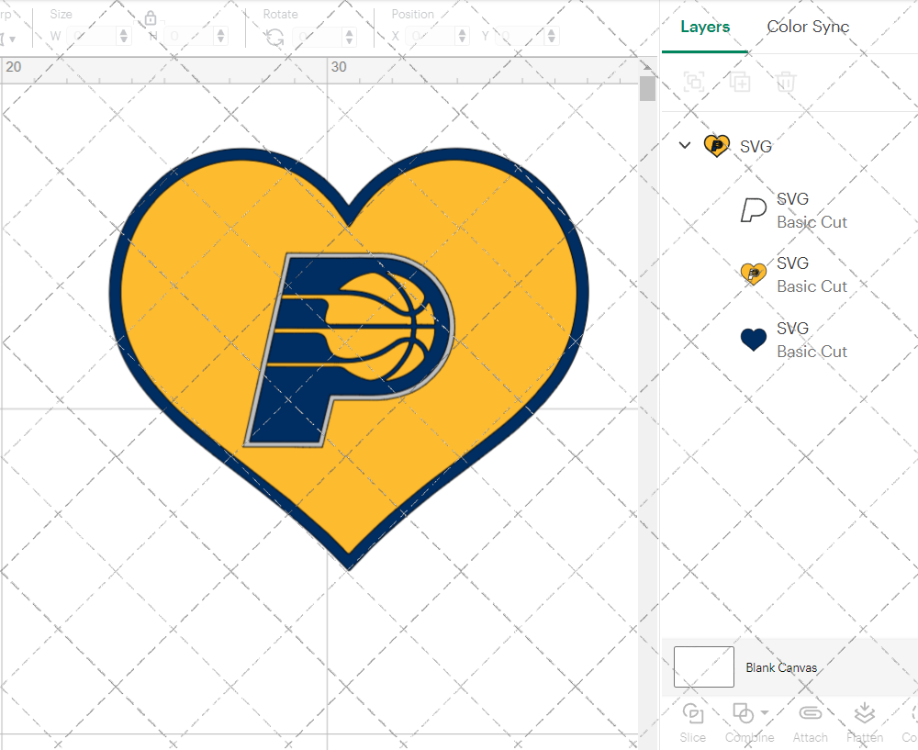Click the Rotate icon
This screenshot has width=918, height=750.
(274, 38)
